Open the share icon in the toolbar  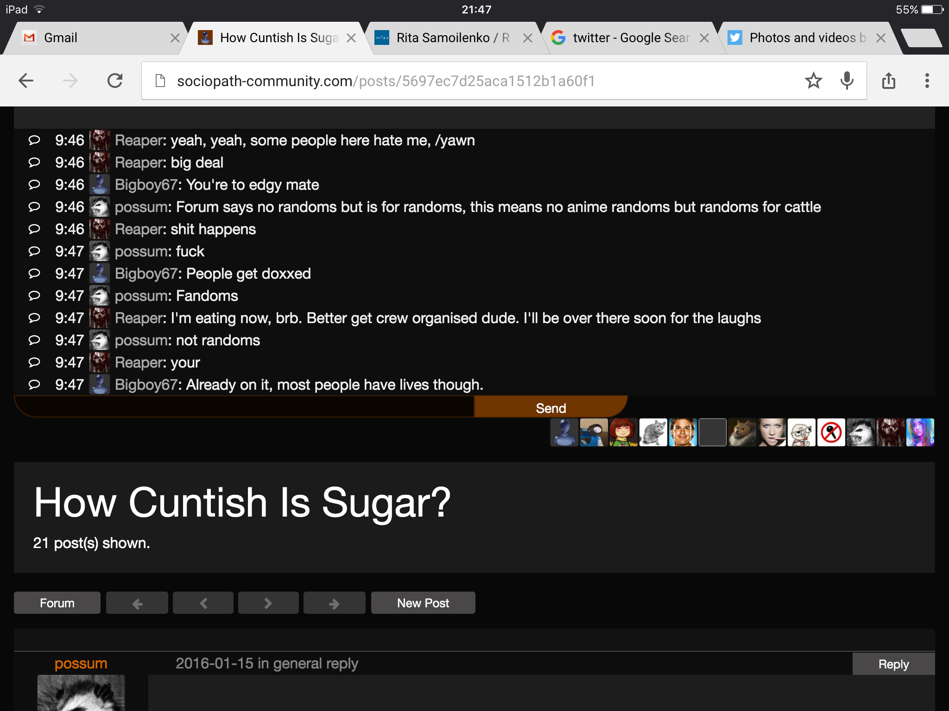tap(889, 81)
